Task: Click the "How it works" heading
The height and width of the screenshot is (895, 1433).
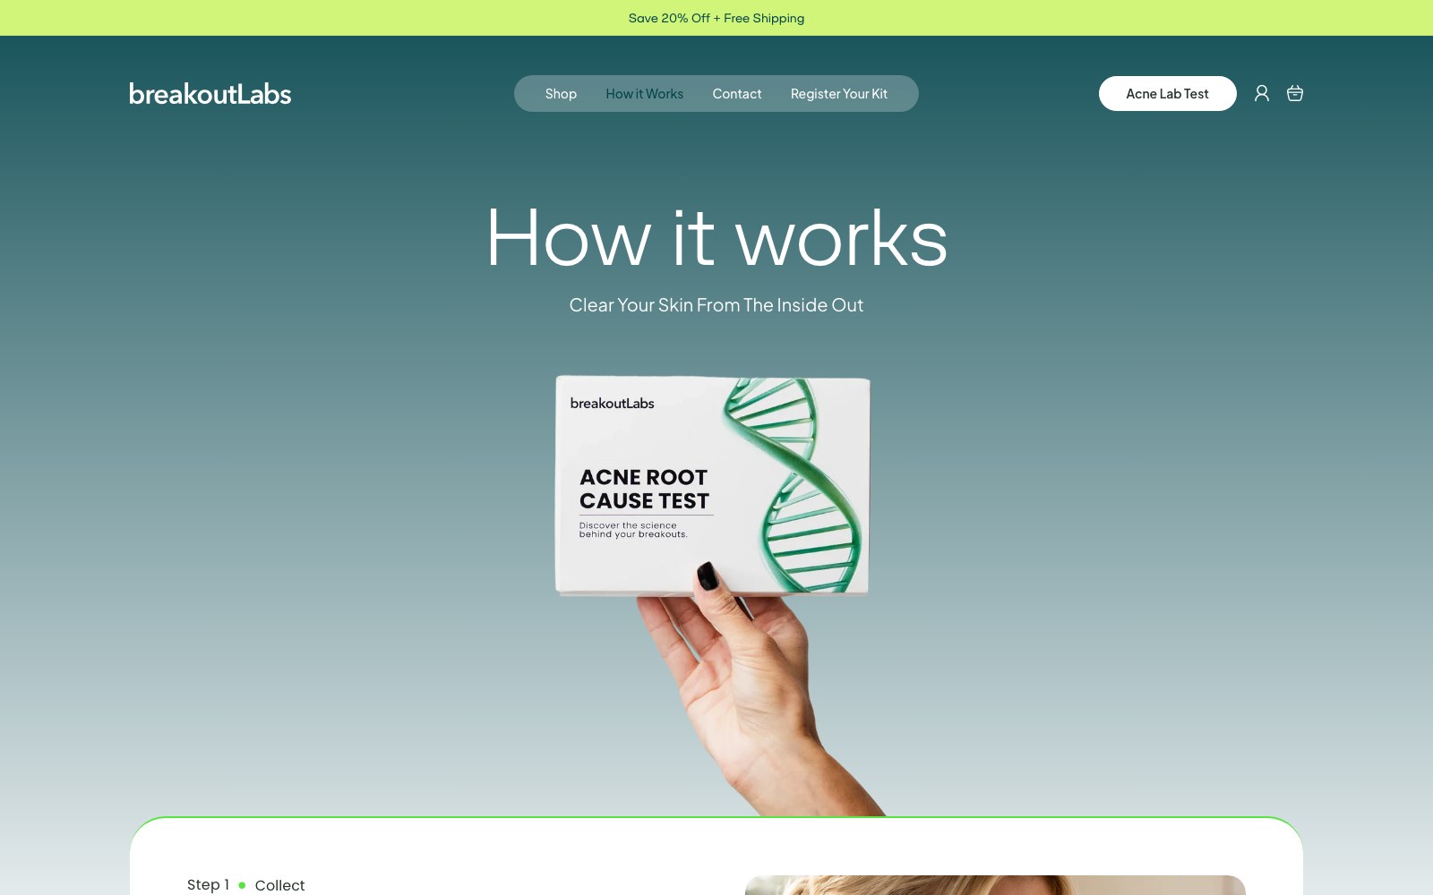Action: coord(716,237)
